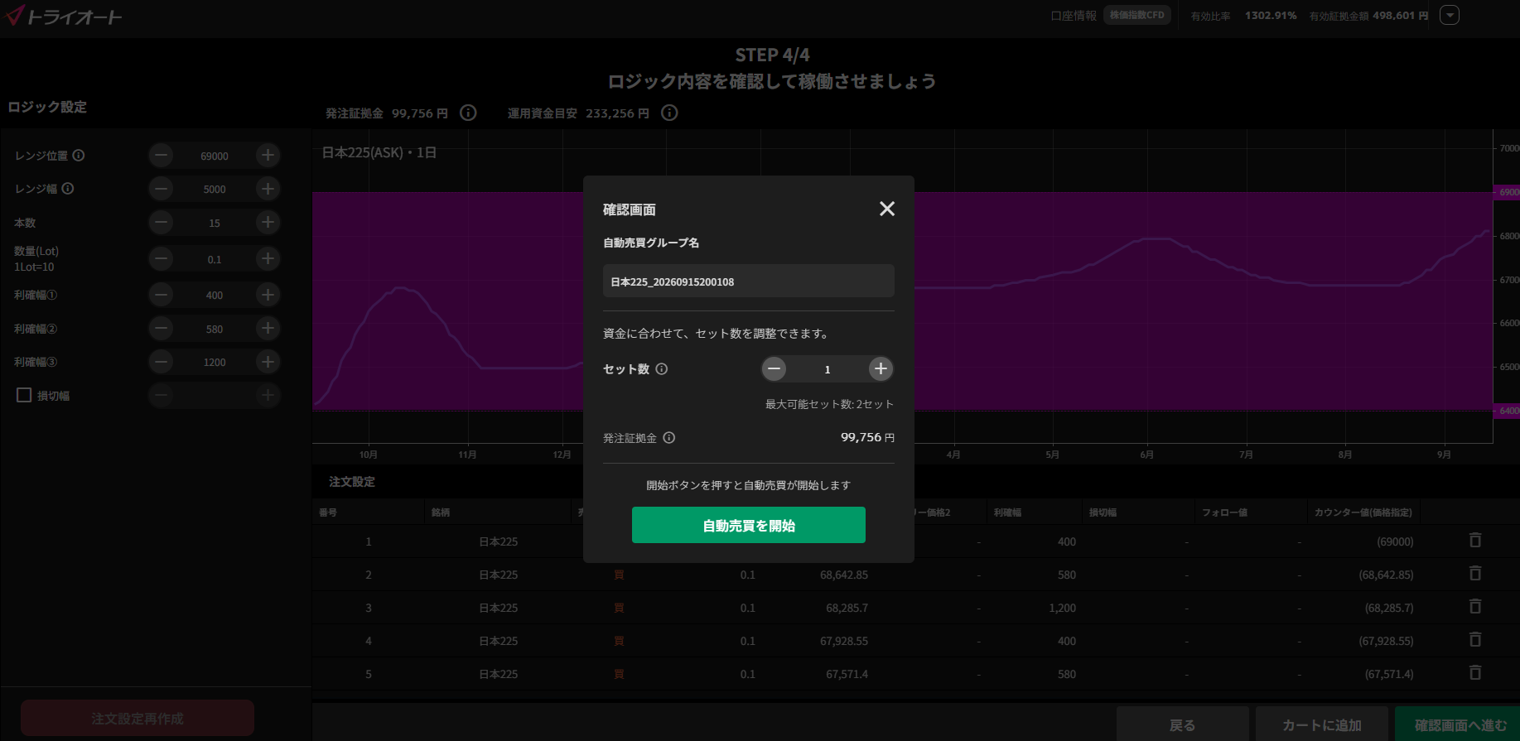Click the 損切幅 column header
Screen dimensions: 1520x741
click(1103, 512)
